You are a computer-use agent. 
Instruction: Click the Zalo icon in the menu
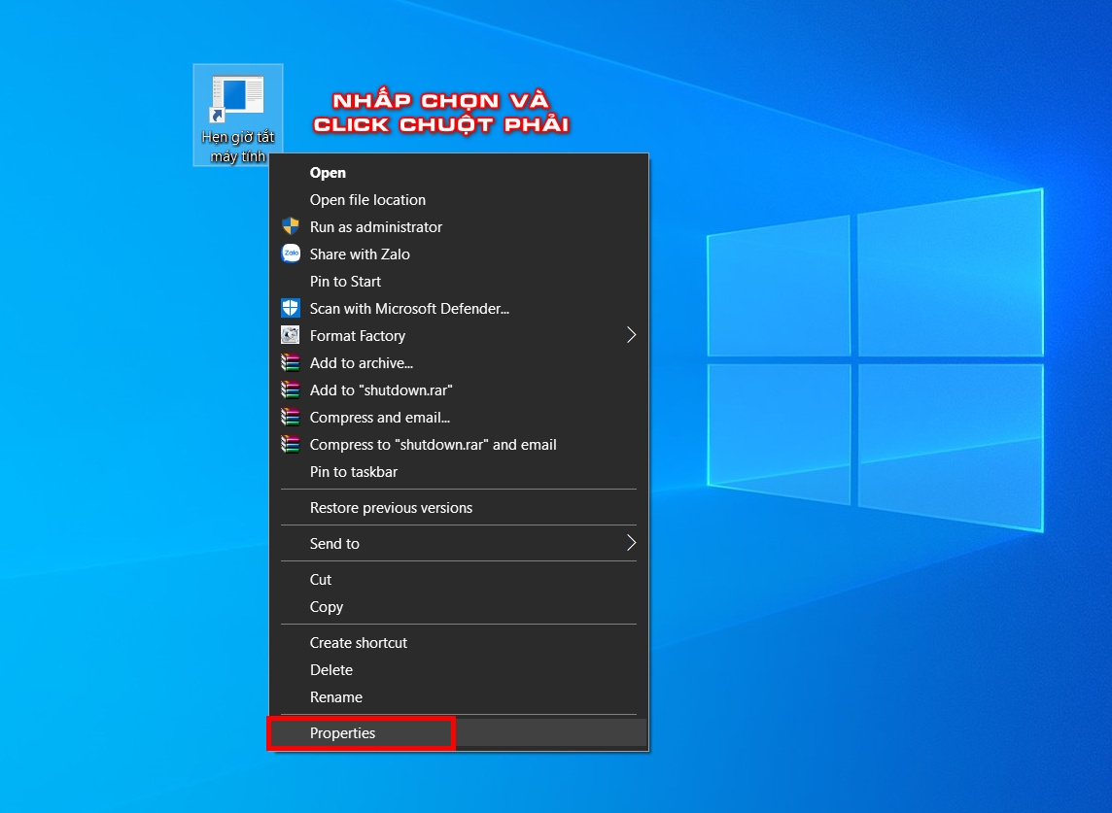click(x=291, y=254)
